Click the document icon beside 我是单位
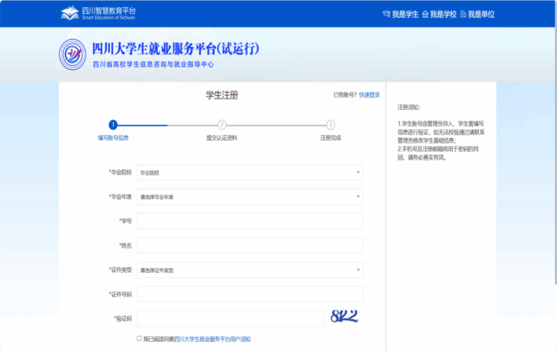557x351 pixels. click(463, 14)
